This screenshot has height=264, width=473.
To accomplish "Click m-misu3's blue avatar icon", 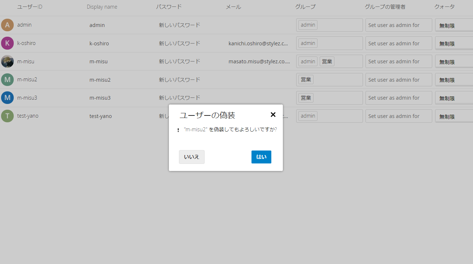I will click(x=7, y=97).
